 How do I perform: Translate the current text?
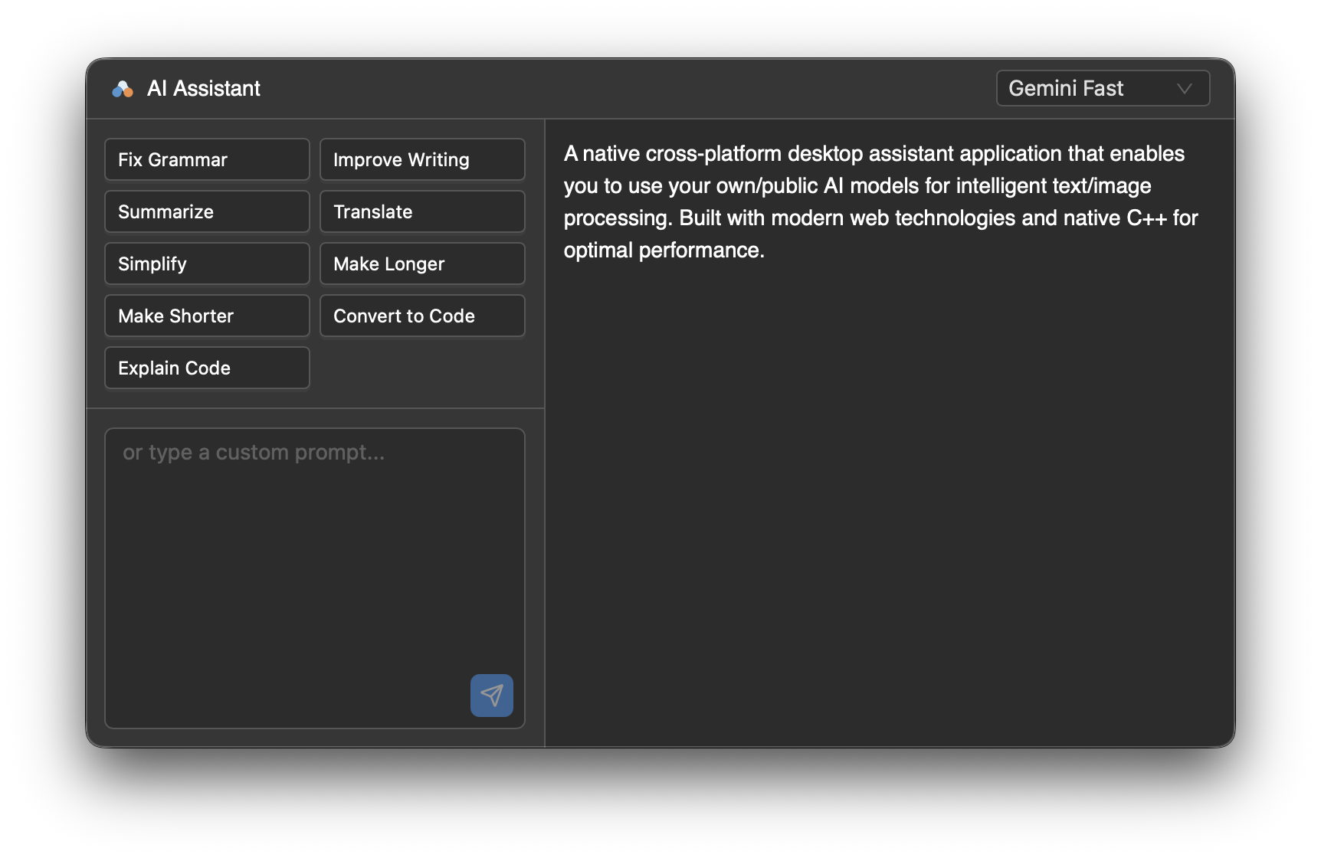(422, 211)
